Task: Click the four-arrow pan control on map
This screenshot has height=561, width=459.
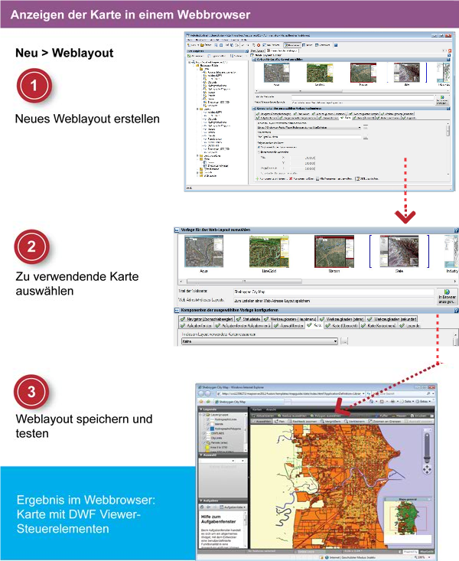Action: [427, 469]
